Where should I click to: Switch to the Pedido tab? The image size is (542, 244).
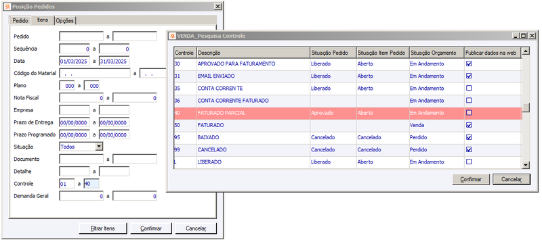pyautogui.click(x=20, y=21)
